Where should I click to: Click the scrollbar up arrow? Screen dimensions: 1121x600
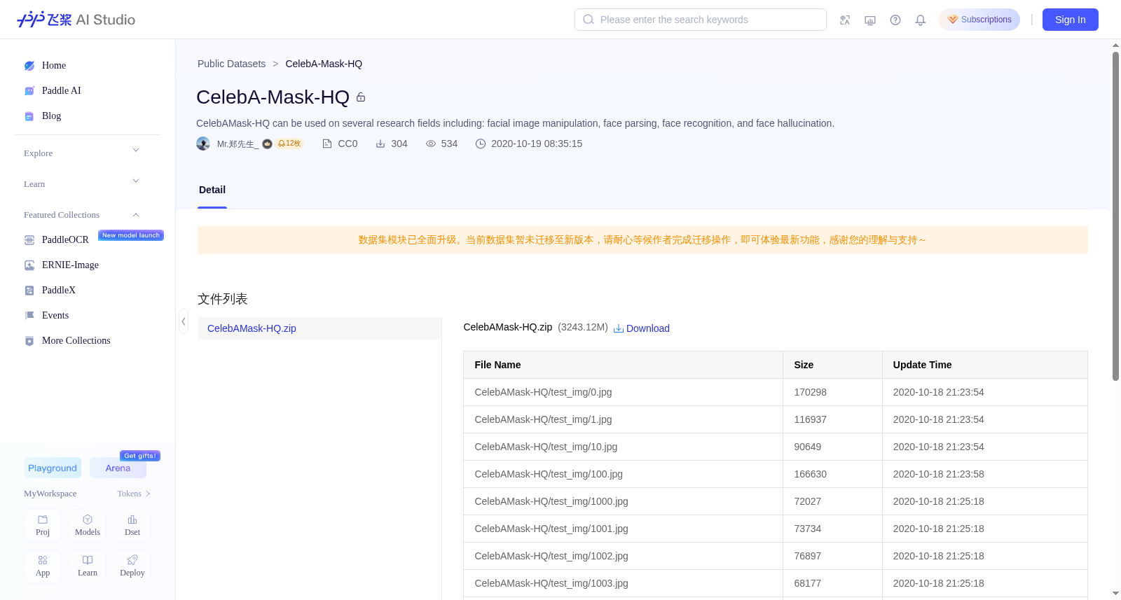click(x=1115, y=46)
